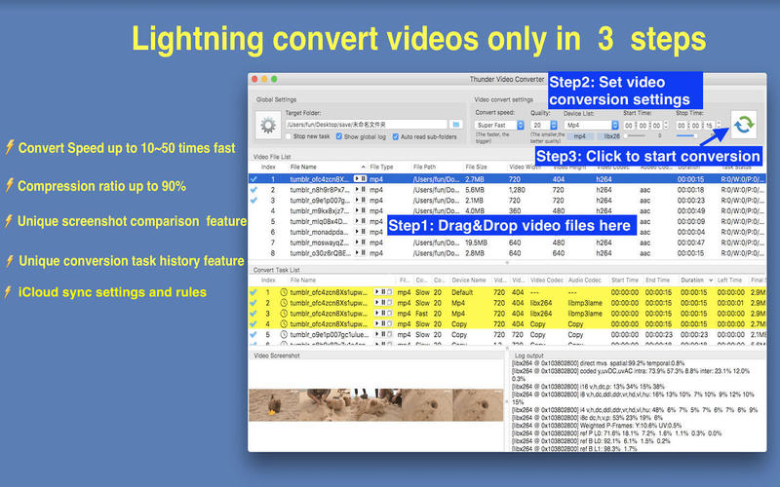Open Convert speed dropdown showing Super Fast
Screen dimensions: 780x487
point(499,126)
